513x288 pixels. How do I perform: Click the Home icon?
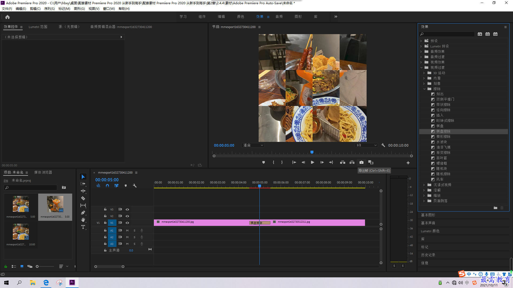(7, 17)
